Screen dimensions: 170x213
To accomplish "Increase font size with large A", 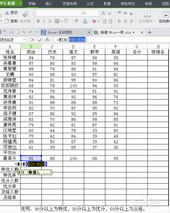I will click(x=104, y=13).
